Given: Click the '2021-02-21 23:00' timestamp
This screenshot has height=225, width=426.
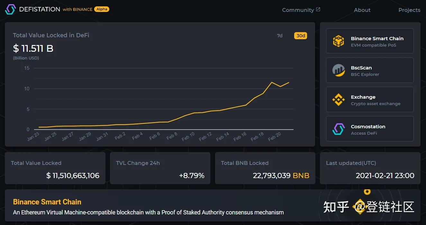Looking at the screenshot, I should (385, 175).
